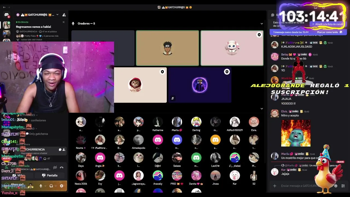The height and width of the screenshot is (197, 350).
Task: Click plus attachment button in message box
Action: pyautogui.click(x=275, y=186)
